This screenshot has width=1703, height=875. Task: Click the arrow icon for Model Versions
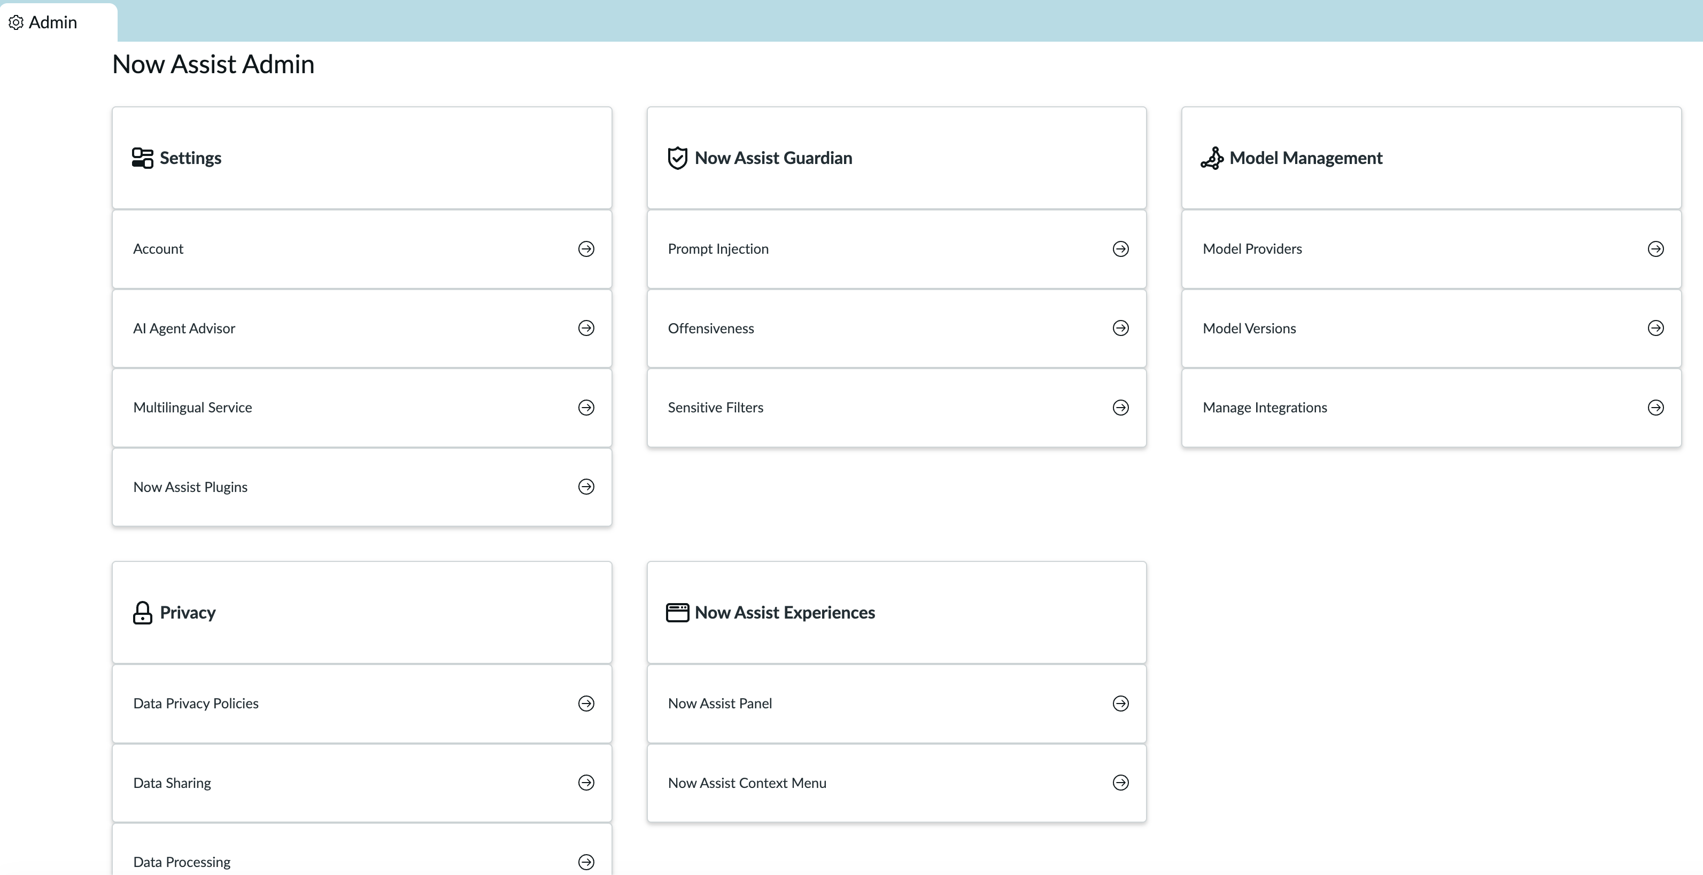pyautogui.click(x=1655, y=329)
